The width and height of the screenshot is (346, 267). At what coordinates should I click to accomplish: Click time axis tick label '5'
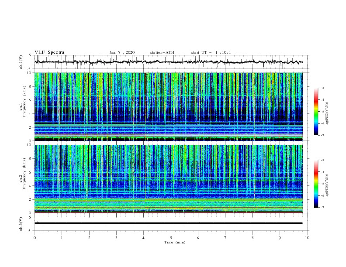(171, 238)
